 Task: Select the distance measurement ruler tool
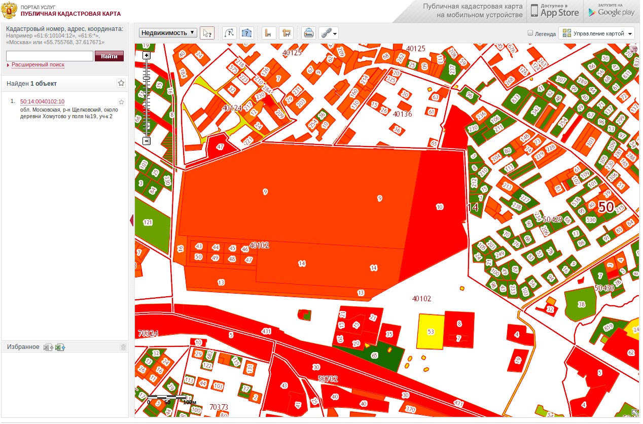[x=269, y=33]
